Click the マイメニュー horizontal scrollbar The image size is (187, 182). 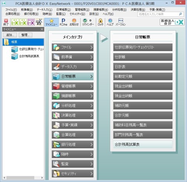pyautogui.click(x=23, y=178)
